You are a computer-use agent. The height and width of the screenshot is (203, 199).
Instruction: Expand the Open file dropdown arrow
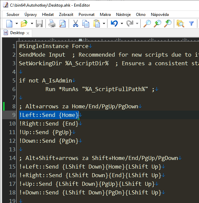[x=32, y=24]
